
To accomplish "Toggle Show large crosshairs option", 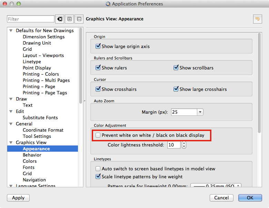I will pos(176,89).
